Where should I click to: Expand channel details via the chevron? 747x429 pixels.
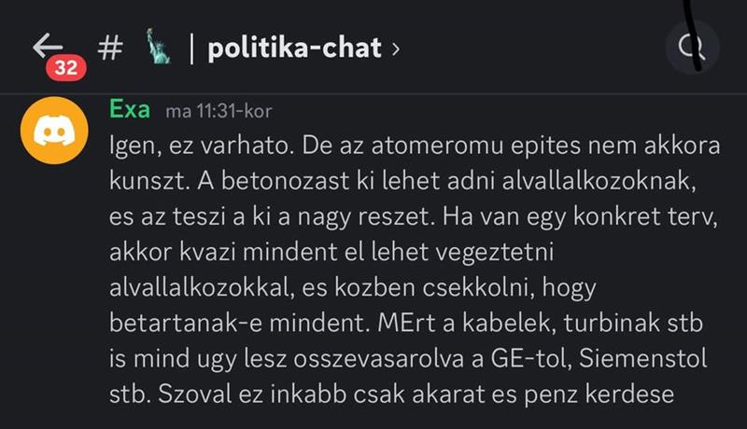pyautogui.click(x=396, y=48)
